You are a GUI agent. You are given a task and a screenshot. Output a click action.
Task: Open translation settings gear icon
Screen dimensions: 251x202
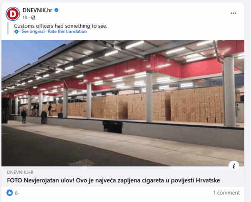16,32
